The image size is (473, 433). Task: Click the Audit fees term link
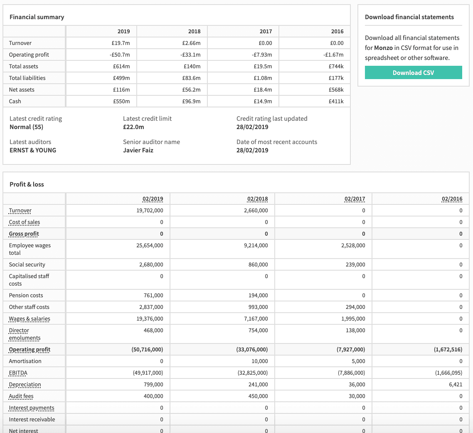click(x=21, y=396)
